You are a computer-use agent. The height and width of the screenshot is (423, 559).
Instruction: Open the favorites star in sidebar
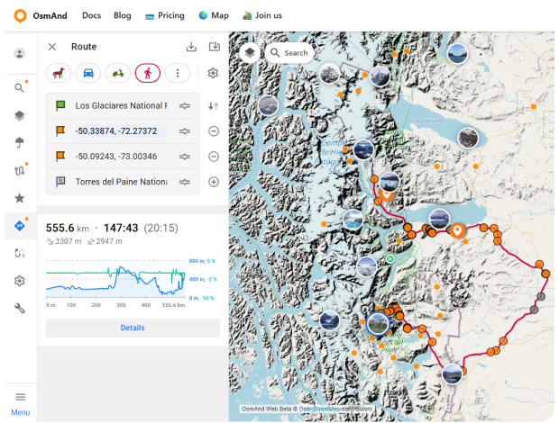tap(19, 198)
